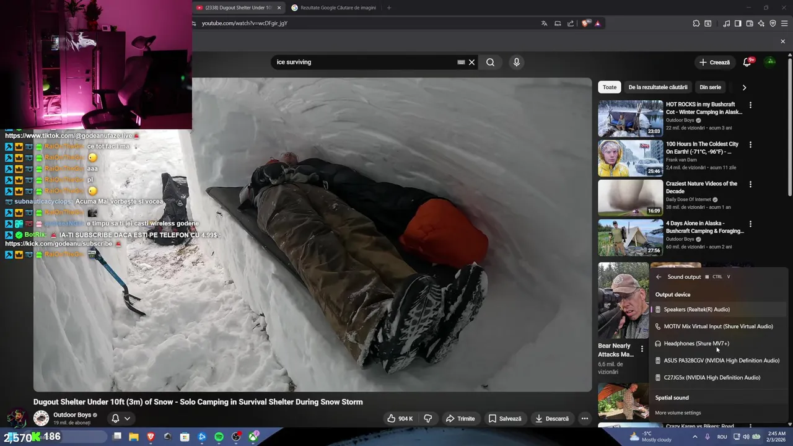Click the YouTube search magnifier button
793x446 pixels.
coord(490,62)
